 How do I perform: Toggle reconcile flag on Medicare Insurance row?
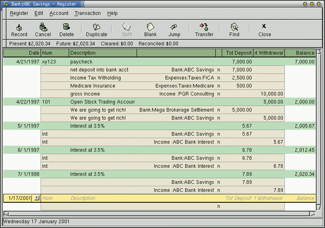pyautogui.click(x=219, y=86)
